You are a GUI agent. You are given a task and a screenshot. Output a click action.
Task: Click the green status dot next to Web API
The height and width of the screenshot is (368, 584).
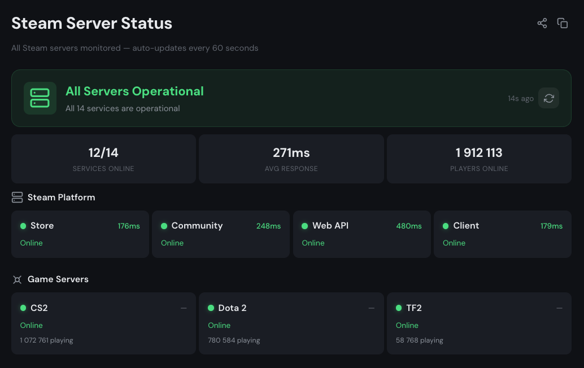pos(304,226)
